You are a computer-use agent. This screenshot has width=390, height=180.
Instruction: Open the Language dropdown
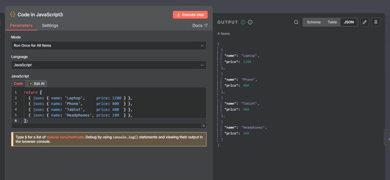click(x=109, y=65)
